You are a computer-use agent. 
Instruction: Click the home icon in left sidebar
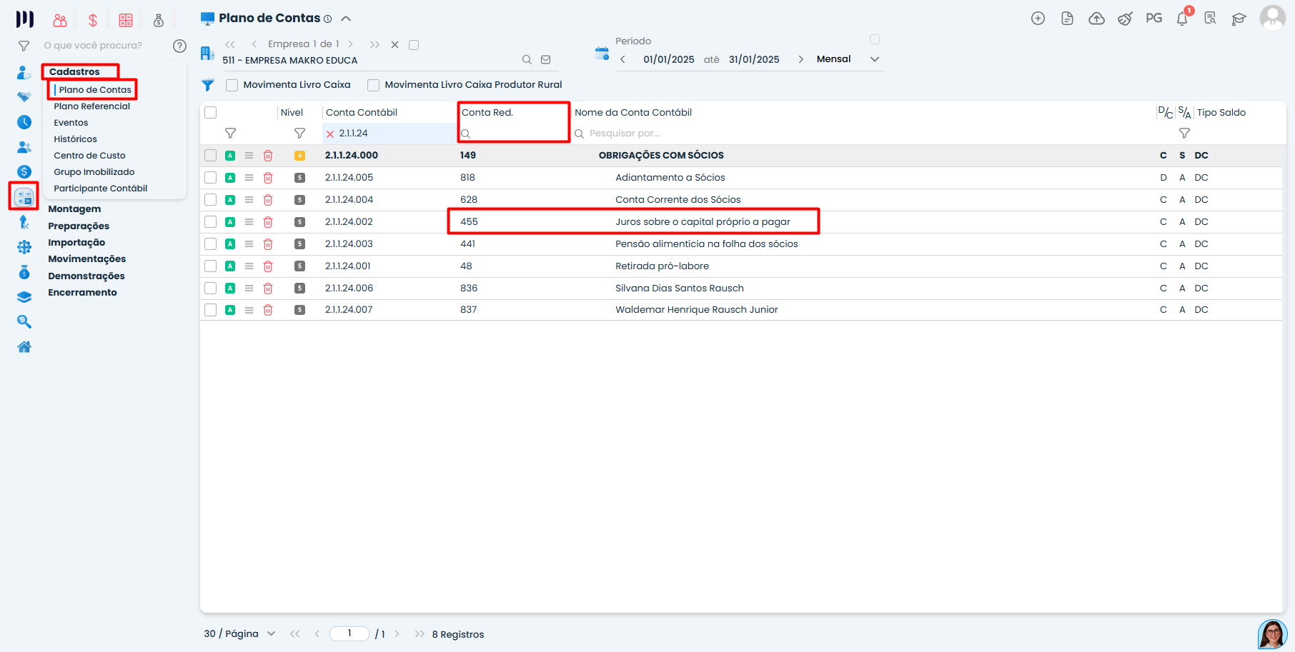pyautogui.click(x=24, y=347)
